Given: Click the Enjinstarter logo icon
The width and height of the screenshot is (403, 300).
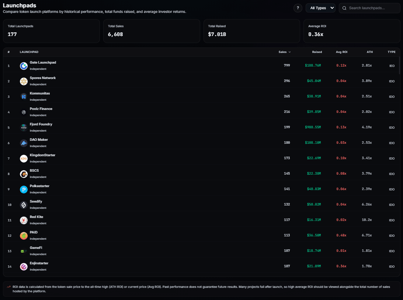Looking at the screenshot, I should pos(24,267).
